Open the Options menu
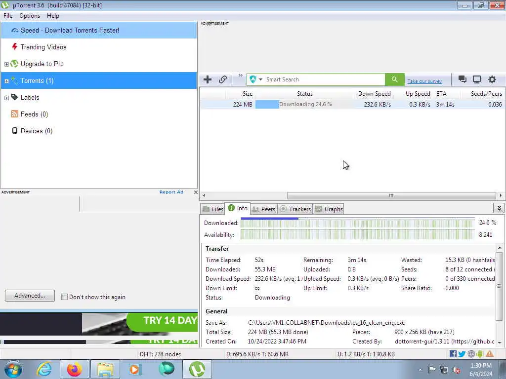The width and height of the screenshot is (506, 379). point(29,16)
